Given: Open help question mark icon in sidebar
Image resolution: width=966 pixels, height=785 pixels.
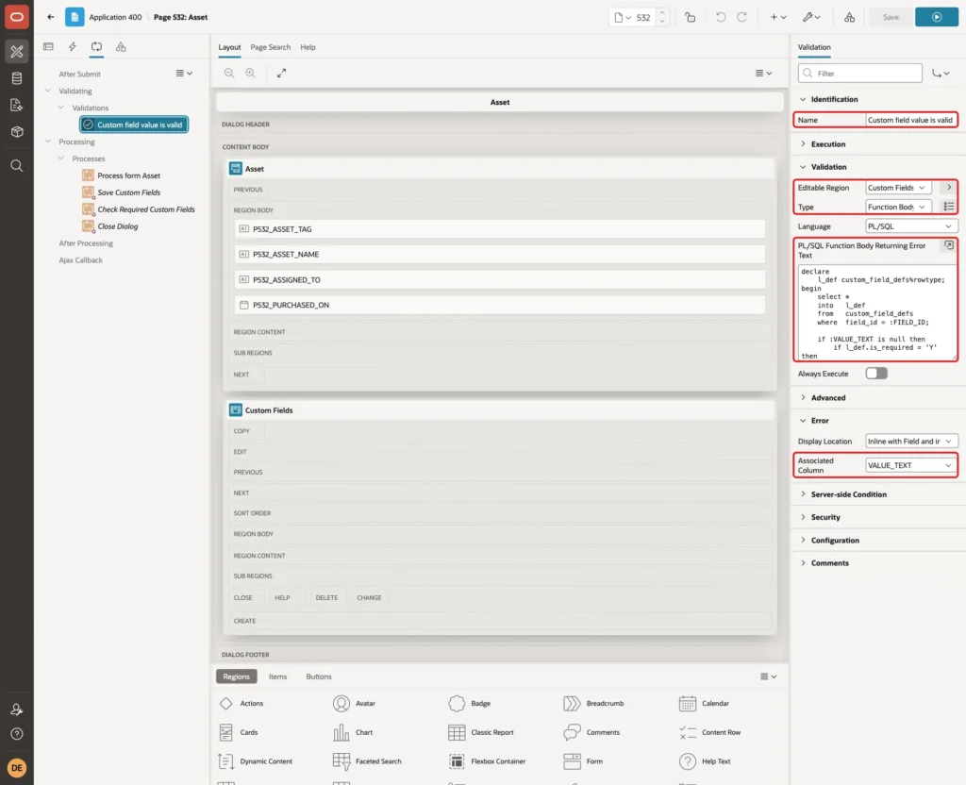Looking at the screenshot, I should tap(17, 734).
